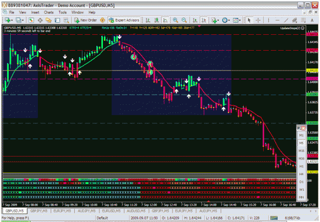Select the crosshair tool
The width and height of the screenshot is (320, 222).
tap(258, 20)
